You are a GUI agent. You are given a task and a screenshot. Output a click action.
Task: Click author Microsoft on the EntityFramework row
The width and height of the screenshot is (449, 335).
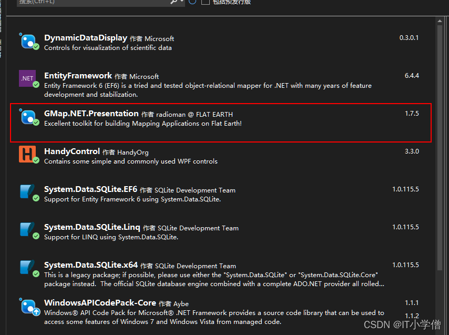point(144,76)
